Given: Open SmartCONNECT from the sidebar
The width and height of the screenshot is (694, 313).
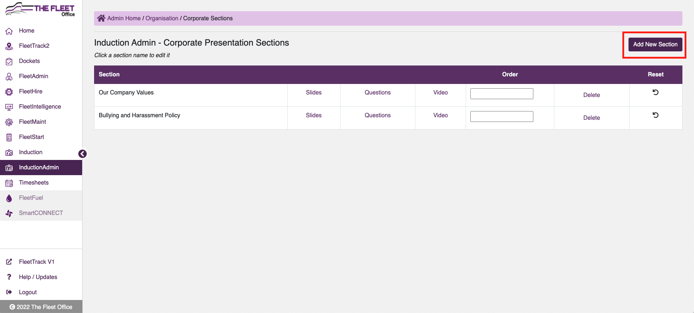Looking at the screenshot, I should point(41,213).
